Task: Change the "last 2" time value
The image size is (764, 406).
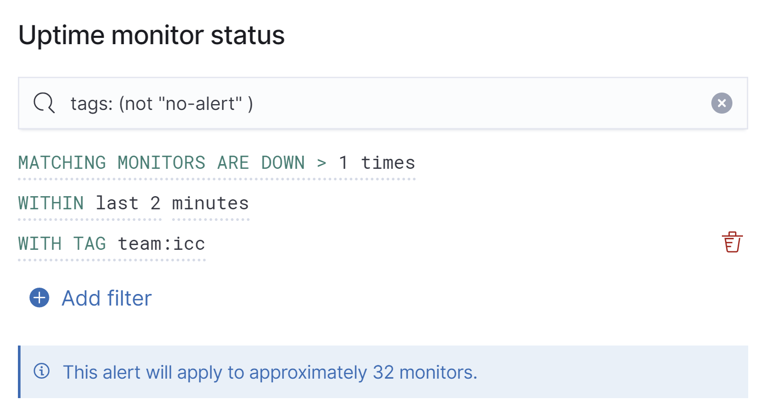Action: click(x=128, y=203)
